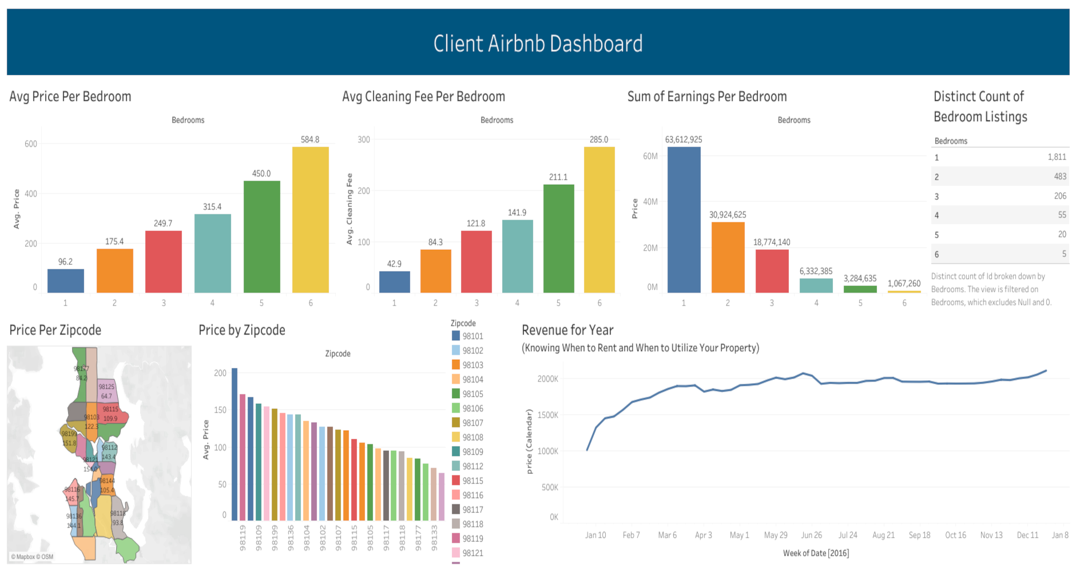
Task: Click the 98199 region on the map
Action: point(69,439)
